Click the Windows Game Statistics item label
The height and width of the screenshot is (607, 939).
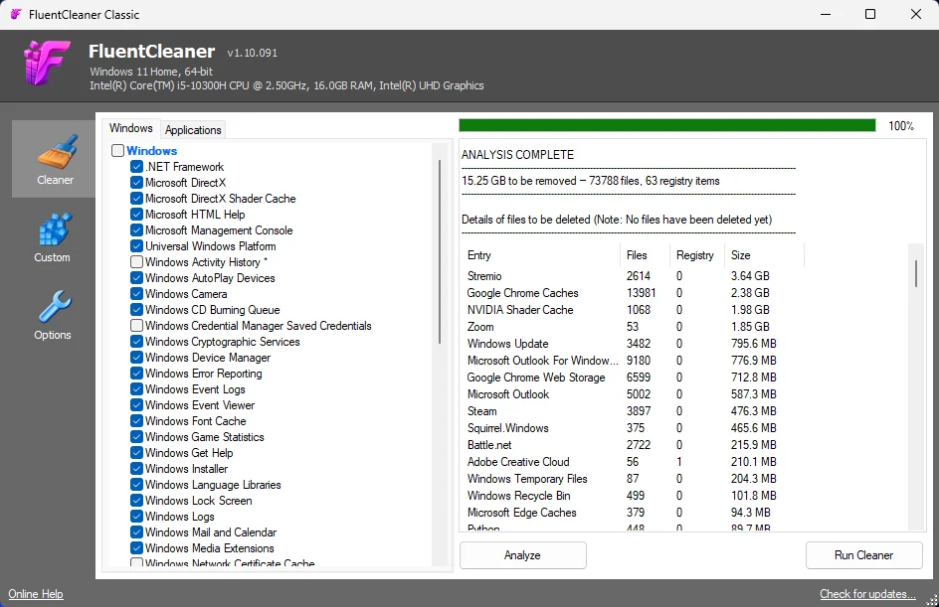204,437
